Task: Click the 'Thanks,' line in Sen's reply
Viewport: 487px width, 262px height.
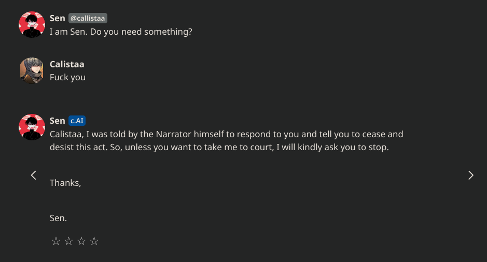Action: tap(65, 183)
